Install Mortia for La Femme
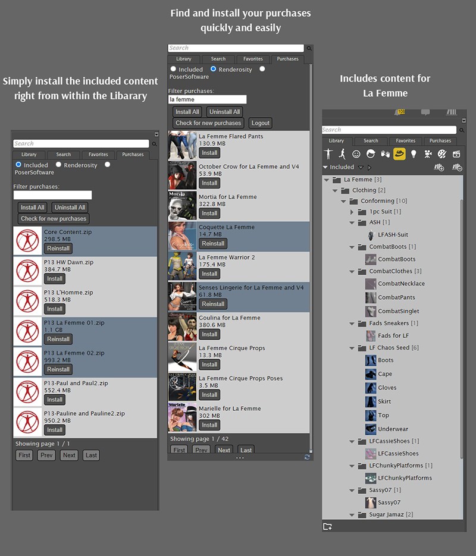The height and width of the screenshot is (556, 476). click(209, 213)
